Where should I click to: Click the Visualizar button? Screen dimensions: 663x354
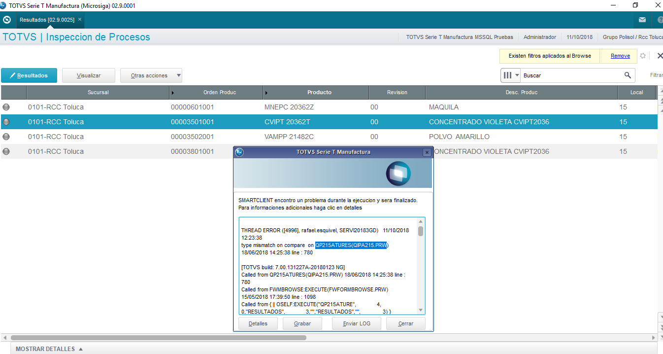pyautogui.click(x=89, y=75)
